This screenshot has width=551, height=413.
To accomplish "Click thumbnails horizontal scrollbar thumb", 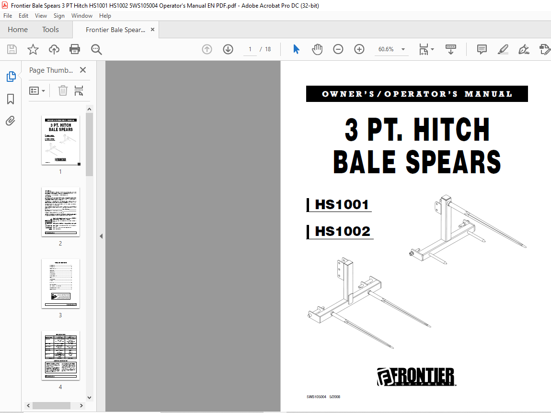I will pyautogui.click(x=51, y=406).
